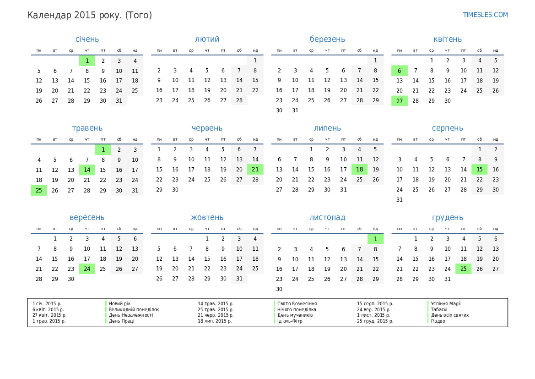Click legend date '14 трав. 2015 р.'

(216, 303)
